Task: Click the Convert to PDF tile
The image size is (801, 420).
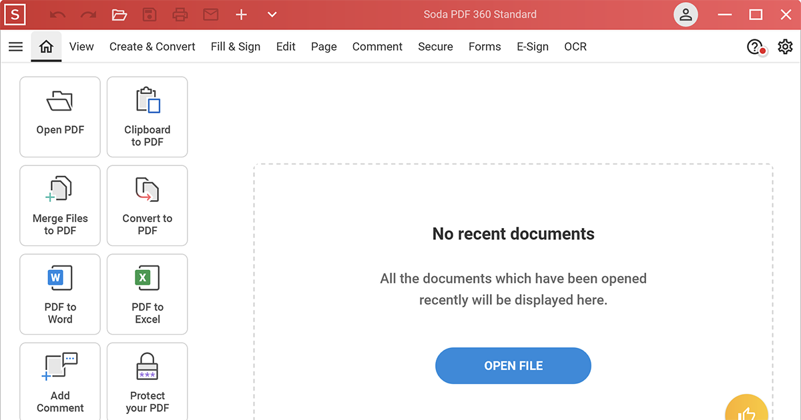Action: pyautogui.click(x=148, y=205)
